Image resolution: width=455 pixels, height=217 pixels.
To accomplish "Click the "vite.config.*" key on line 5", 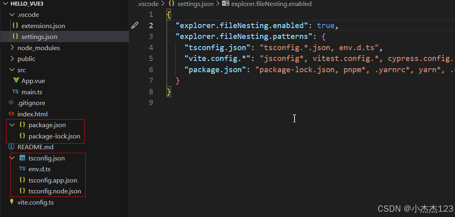I will tap(219, 59).
